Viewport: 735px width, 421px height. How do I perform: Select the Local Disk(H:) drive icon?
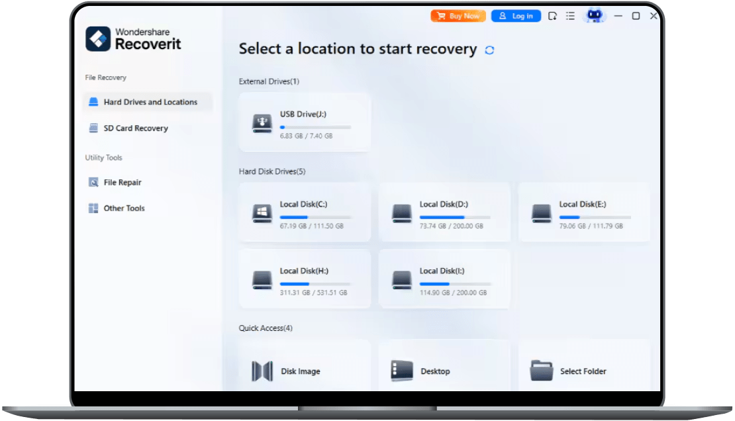pos(262,280)
